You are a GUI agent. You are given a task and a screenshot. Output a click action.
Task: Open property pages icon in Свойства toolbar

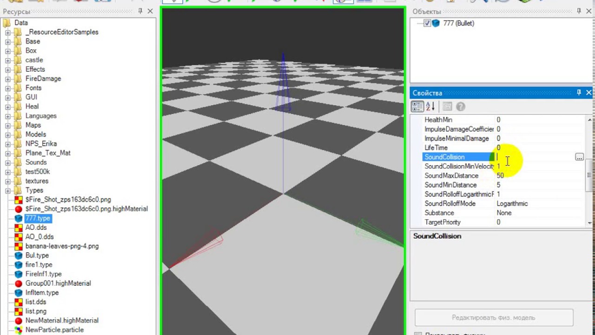click(x=447, y=107)
